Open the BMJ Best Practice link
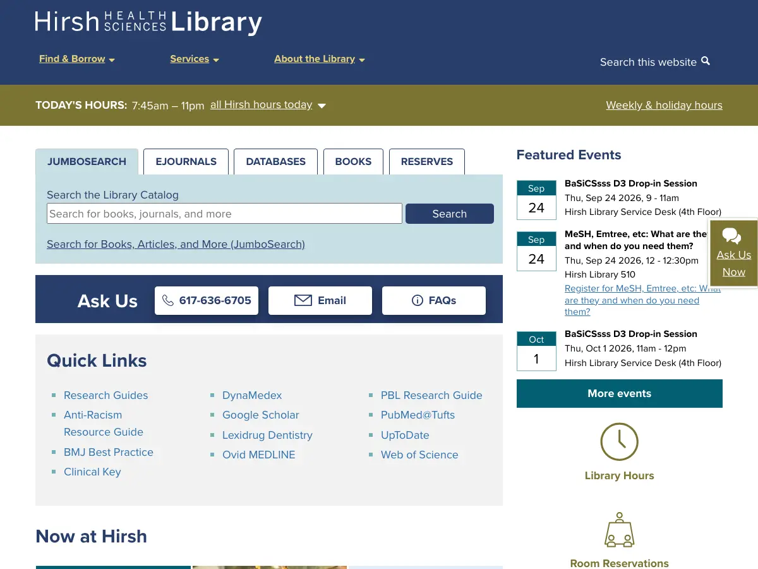 [109, 452]
